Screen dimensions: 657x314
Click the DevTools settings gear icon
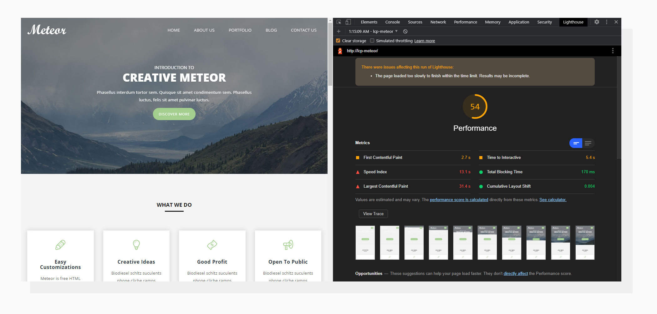click(597, 22)
